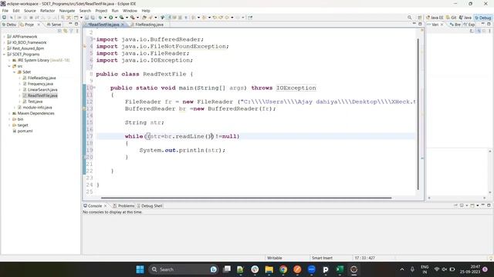Switch to Git perspective
This screenshot has width=494, height=277.
coord(451,18)
